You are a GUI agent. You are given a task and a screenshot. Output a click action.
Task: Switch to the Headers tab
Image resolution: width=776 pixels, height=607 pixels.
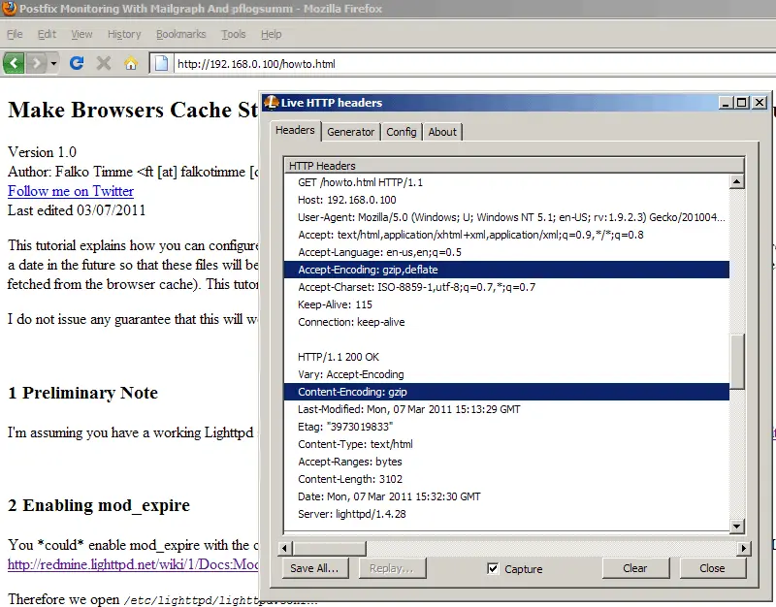[x=295, y=130]
